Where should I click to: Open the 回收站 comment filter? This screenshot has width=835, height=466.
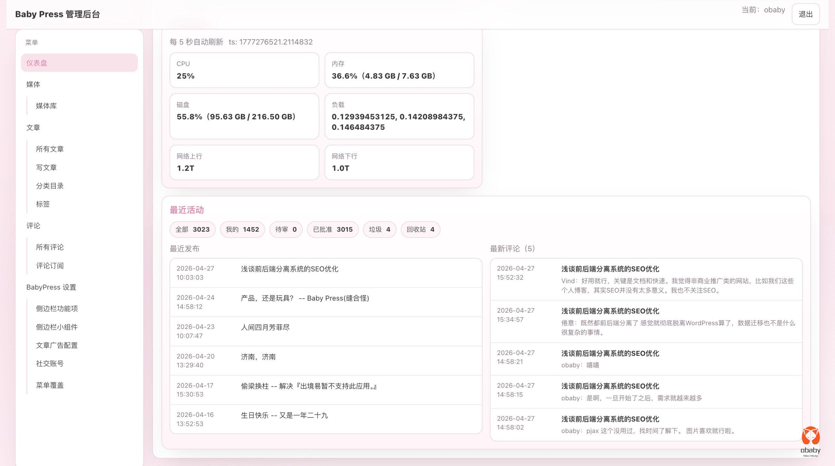[420, 229]
